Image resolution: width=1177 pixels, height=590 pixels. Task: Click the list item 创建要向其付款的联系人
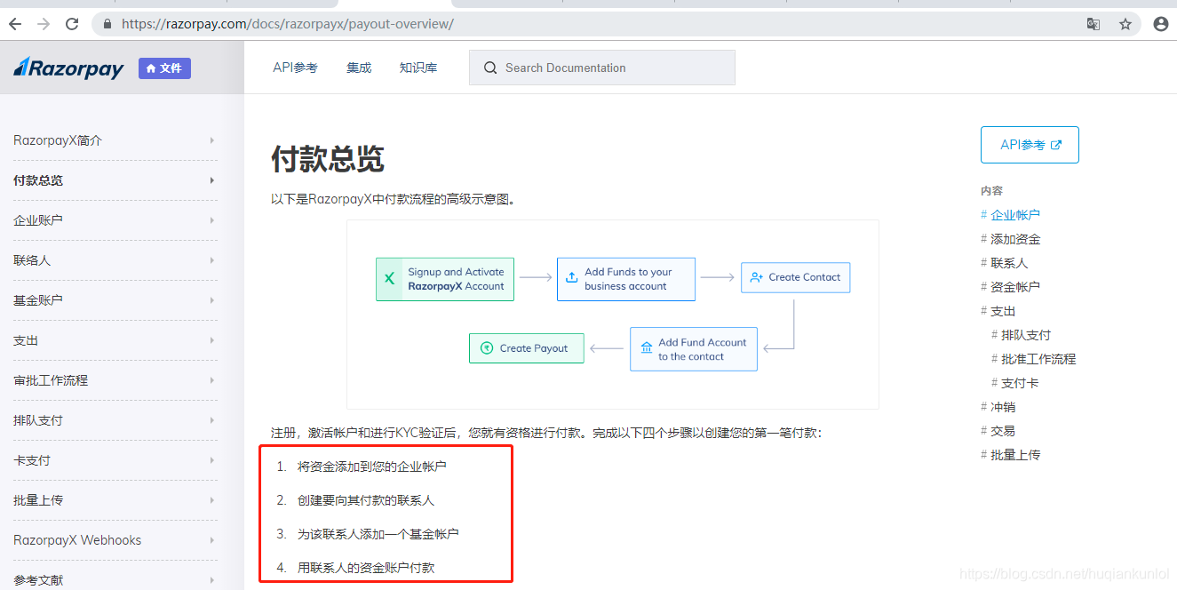point(366,500)
